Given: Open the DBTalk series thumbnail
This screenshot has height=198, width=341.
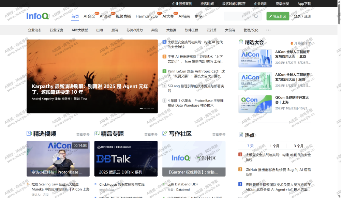Looking at the screenshot, I should coord(126,159).
